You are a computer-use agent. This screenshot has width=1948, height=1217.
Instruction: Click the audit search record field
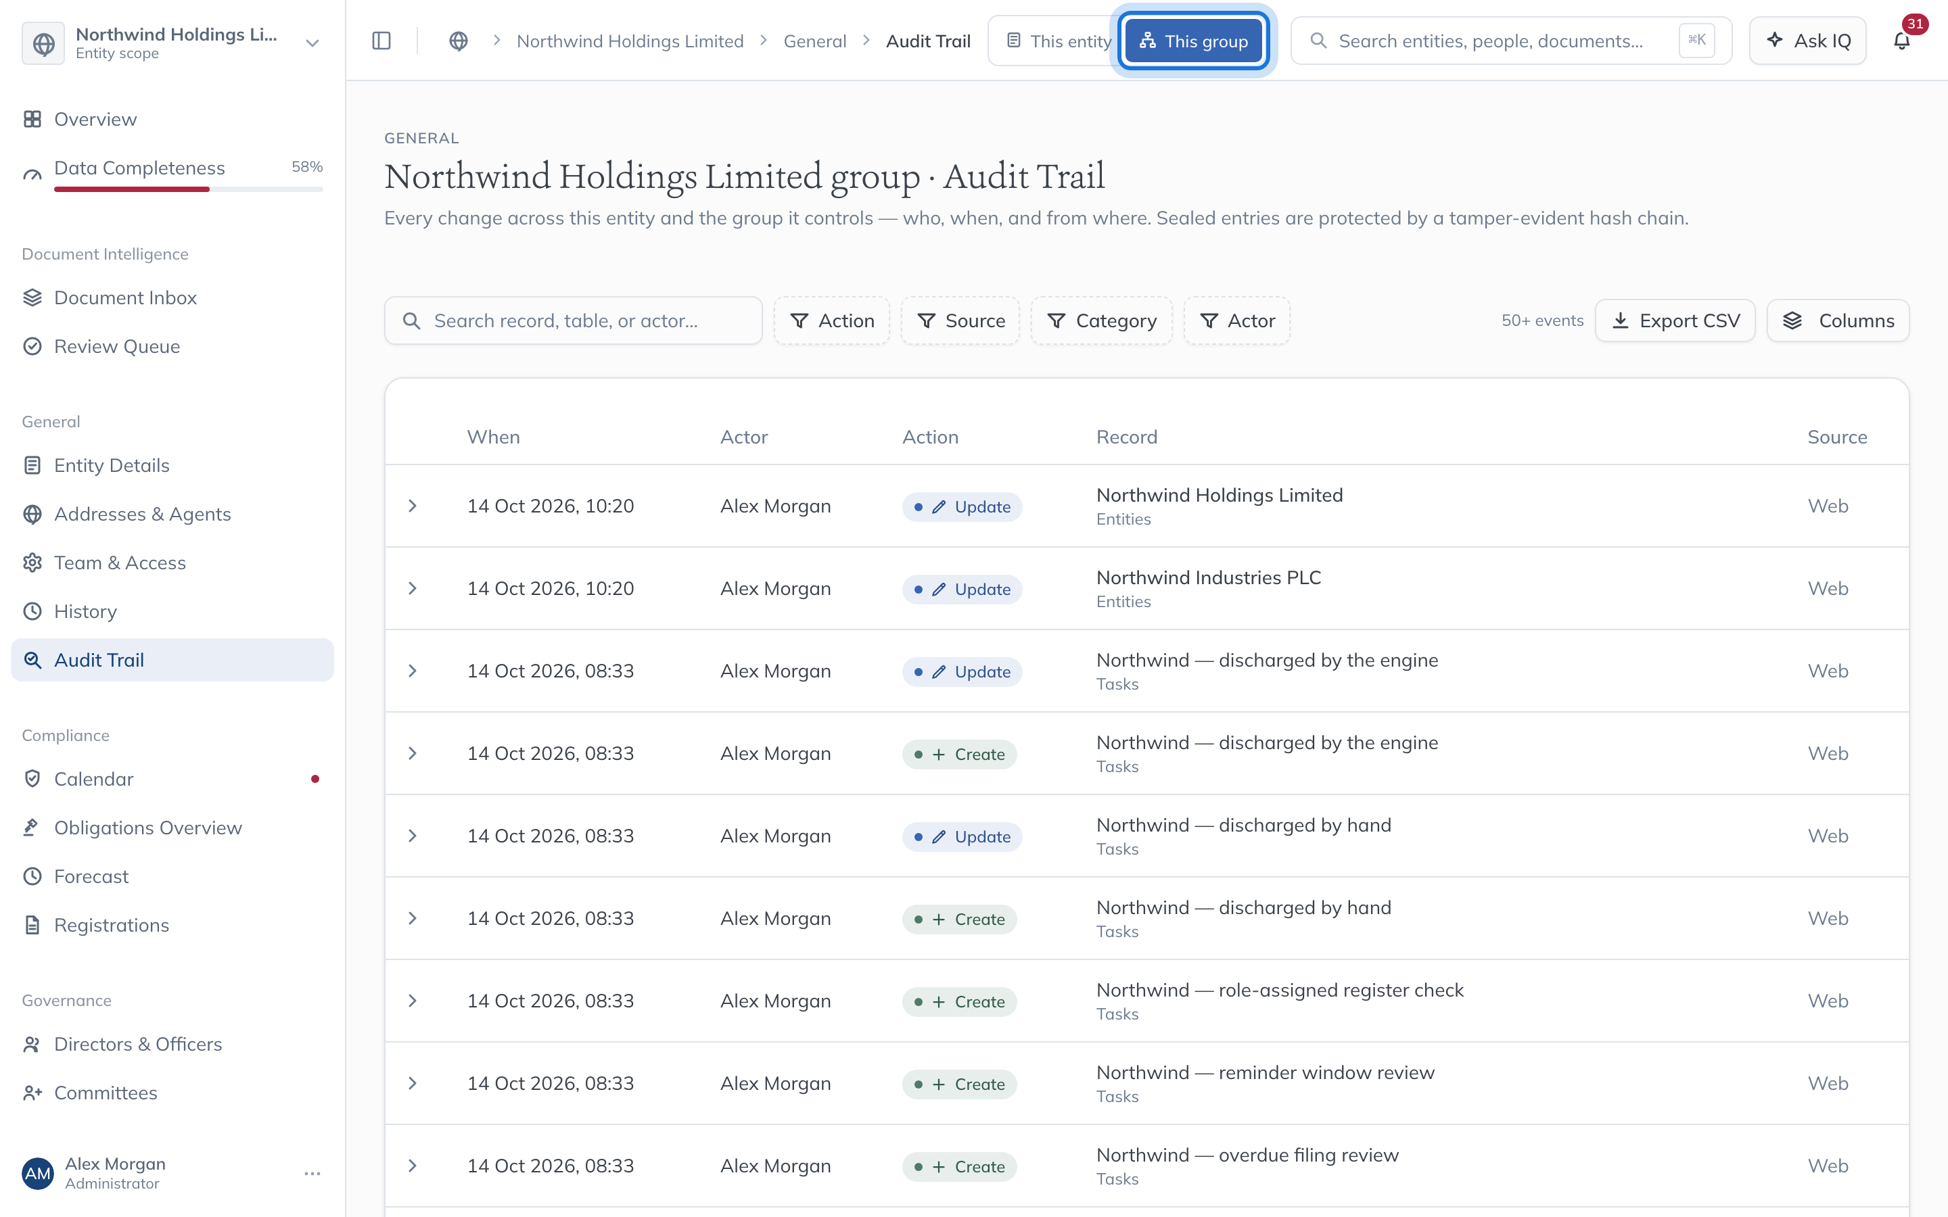(573, 320)
